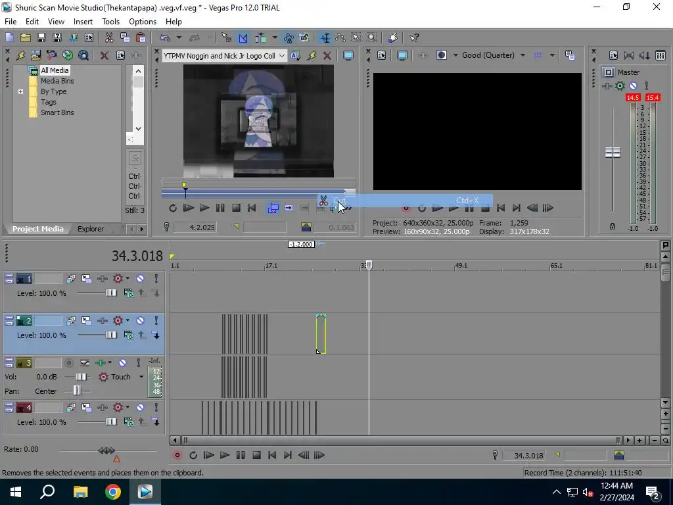
Task: Solo video track 2
Action: pos(156,321)
